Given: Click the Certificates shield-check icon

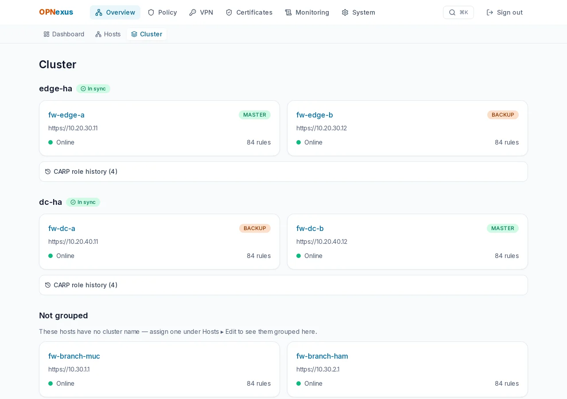Looking at the screenshot, I should [229, 12].
